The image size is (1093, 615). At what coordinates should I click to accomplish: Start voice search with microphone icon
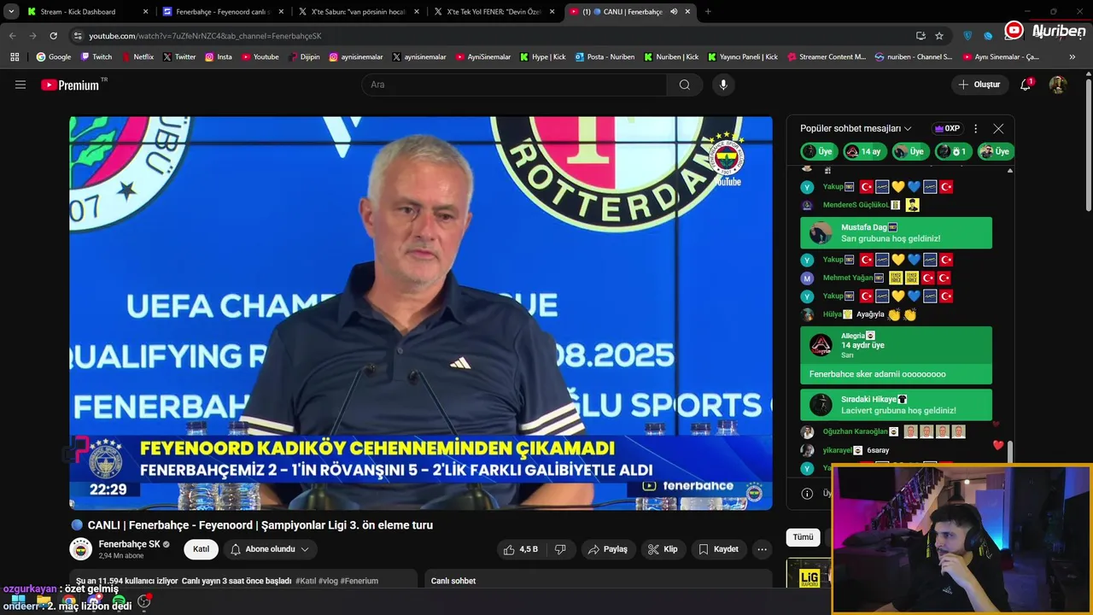pyautogui.click(x=723, y=85)
